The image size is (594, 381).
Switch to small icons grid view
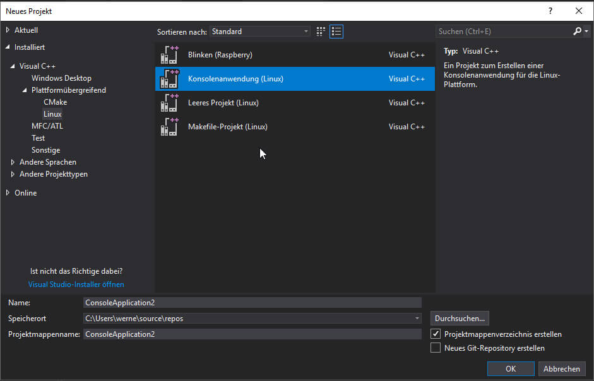[x=321, y=32]
